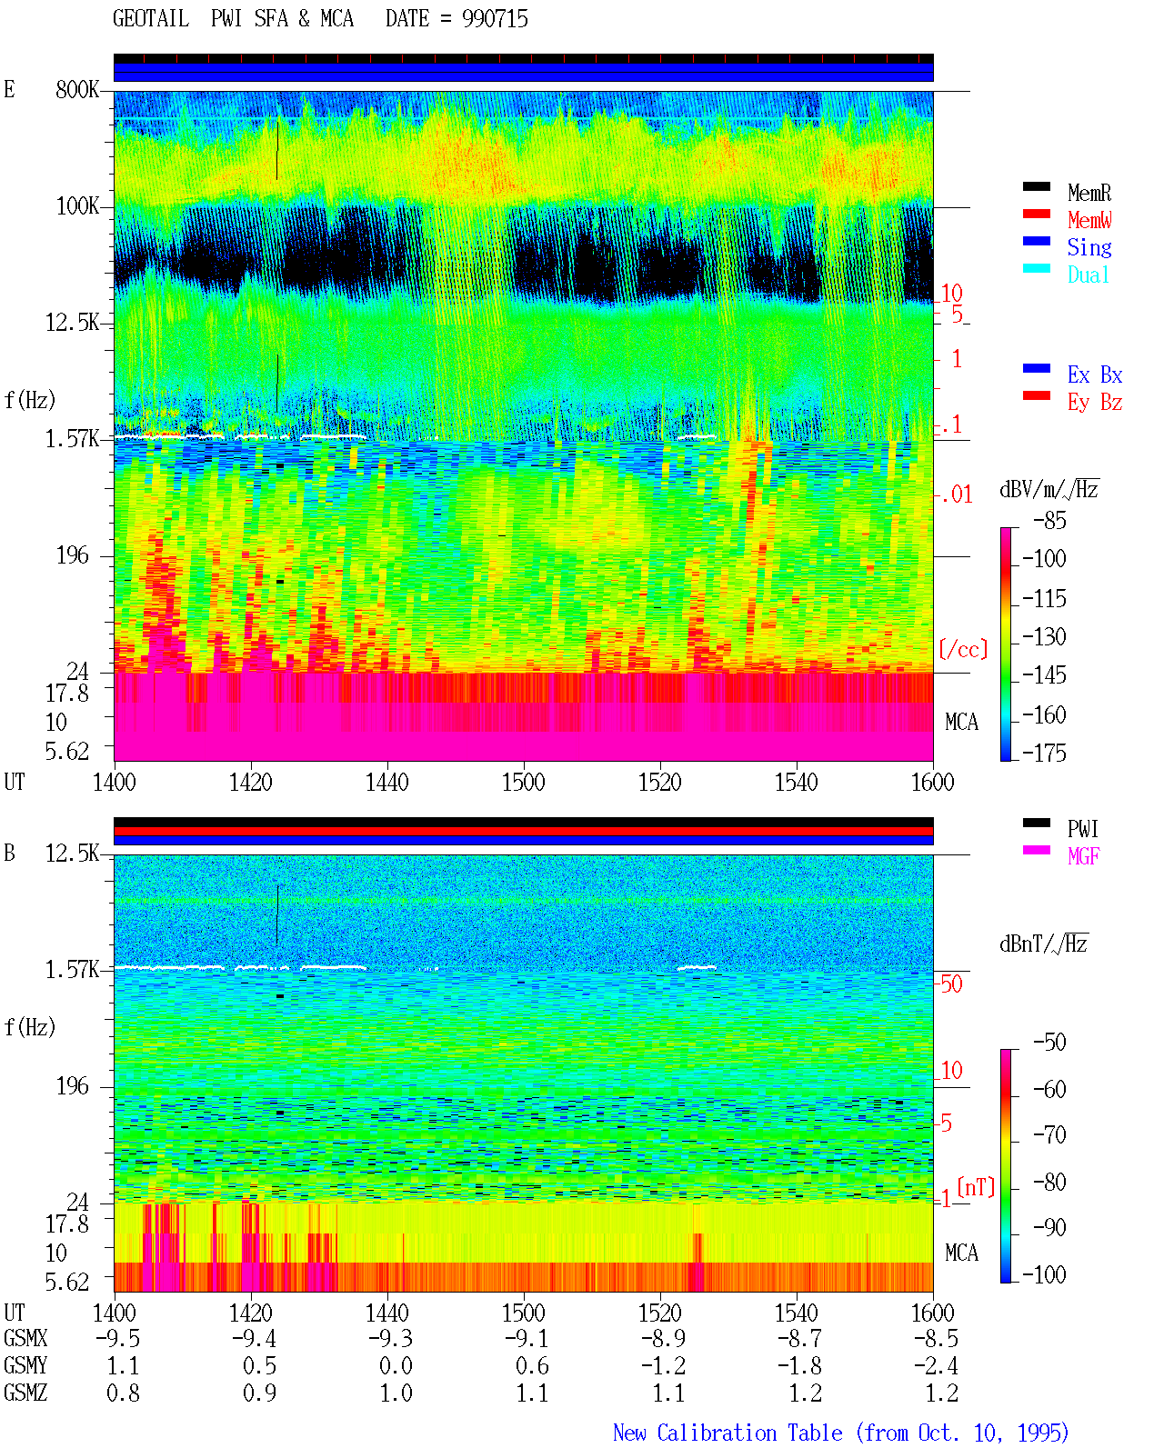Screen dimensions: 1164x1448
Task: Select the red [nT] field unit label
Action: (977, 1187)
